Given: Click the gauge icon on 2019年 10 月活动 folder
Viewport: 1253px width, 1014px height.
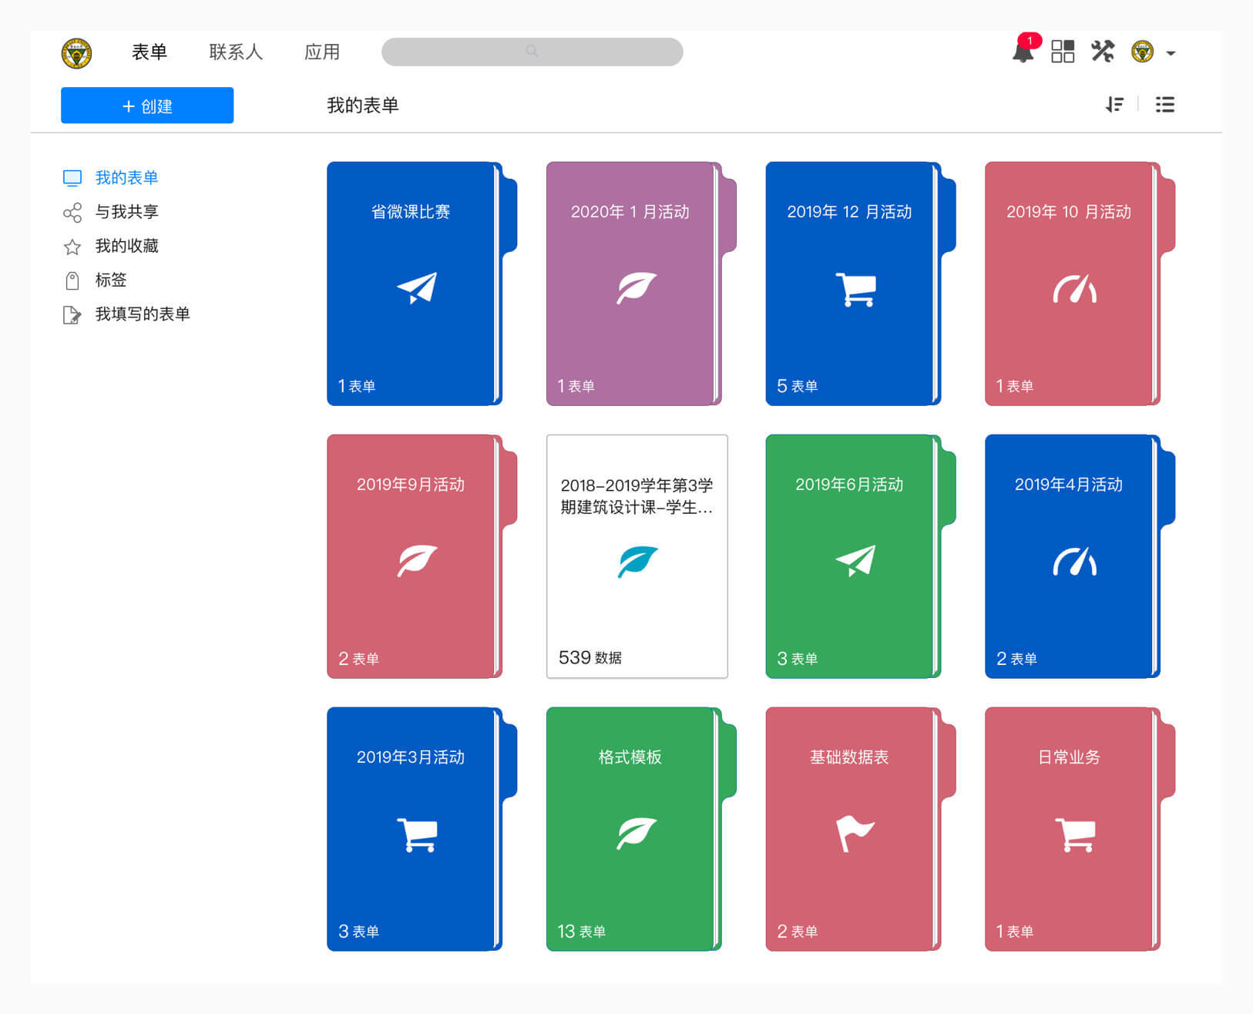Looking at the screenshot, I should (1075, 289).
